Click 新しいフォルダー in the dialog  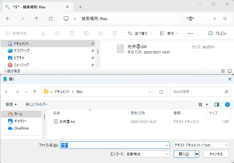click(37, 104)
